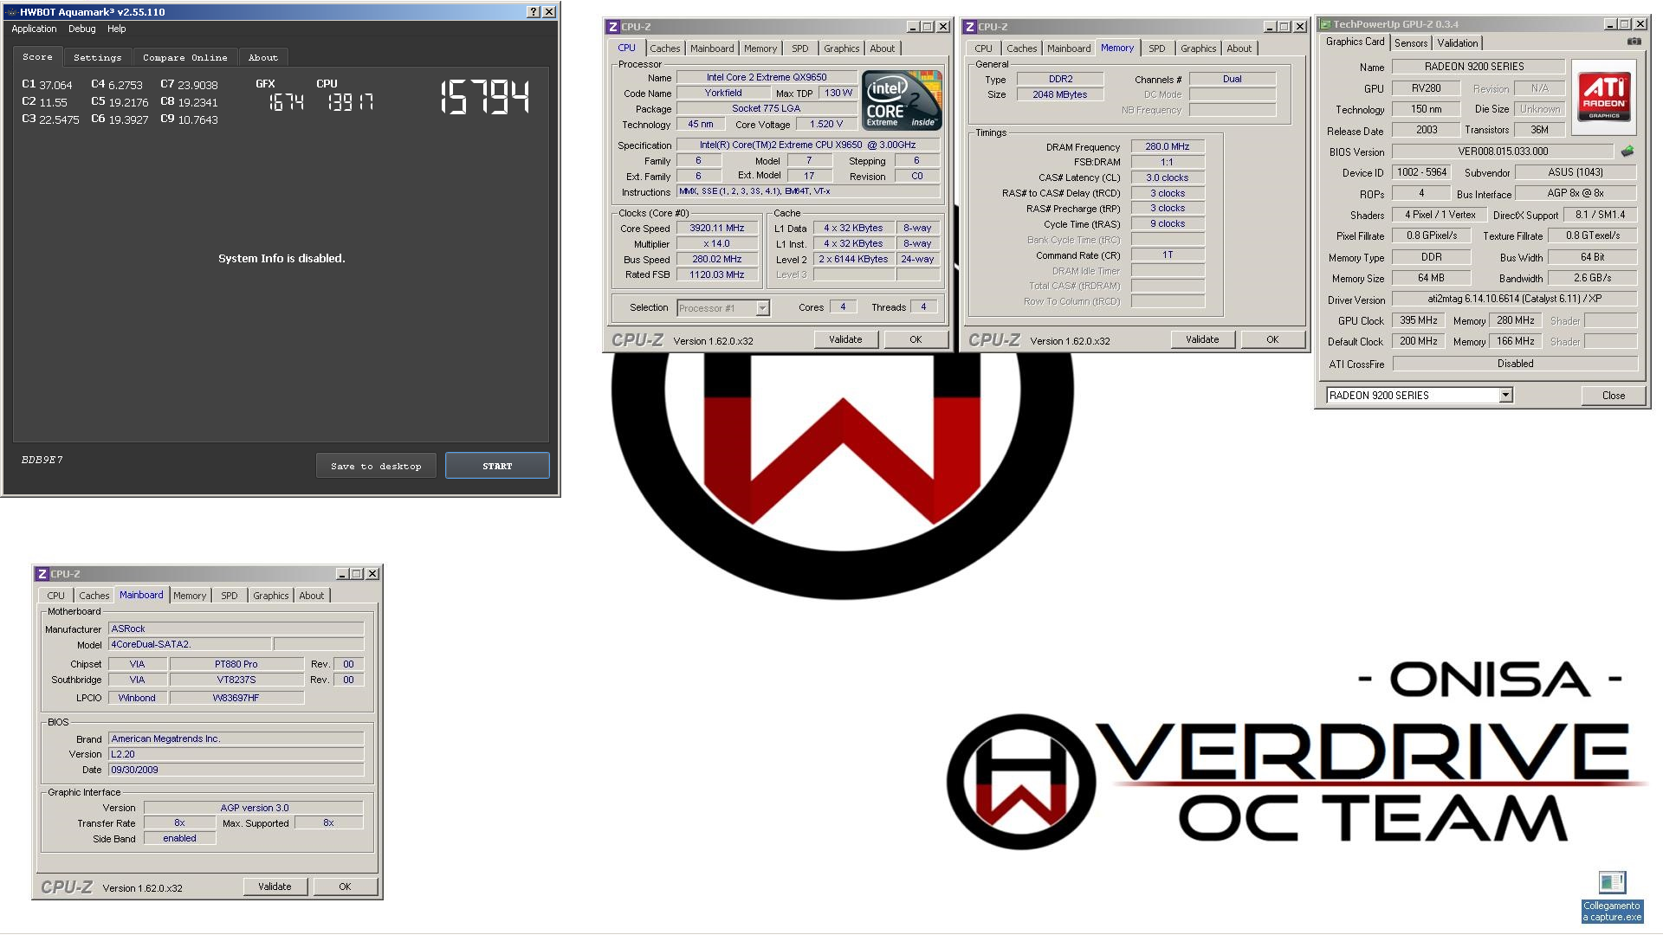Click the Core Voltage 1.520 V value
1663x935 pixels.
[x=825, y=125]
